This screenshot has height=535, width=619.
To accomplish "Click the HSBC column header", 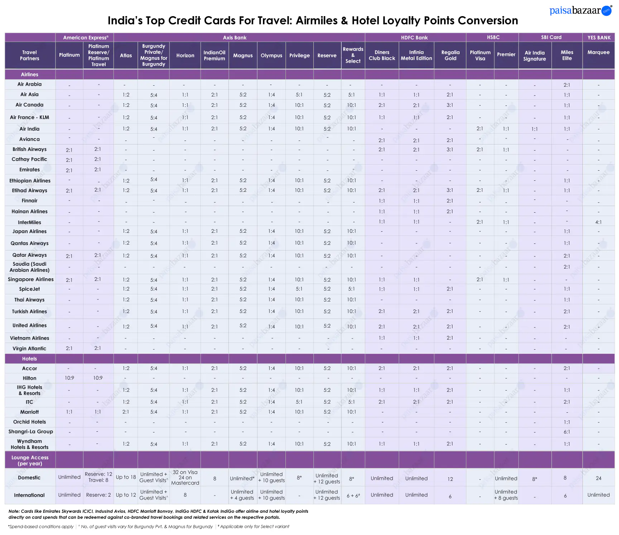I will 493,37.
